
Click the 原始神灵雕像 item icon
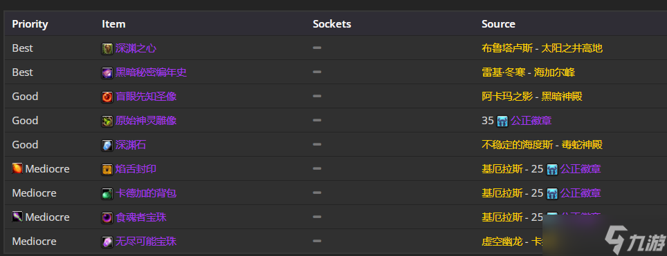(x=107, y=121)
